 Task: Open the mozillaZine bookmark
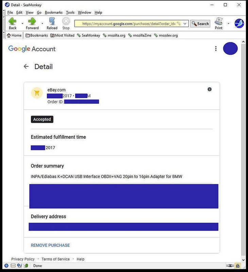point(140,35)
